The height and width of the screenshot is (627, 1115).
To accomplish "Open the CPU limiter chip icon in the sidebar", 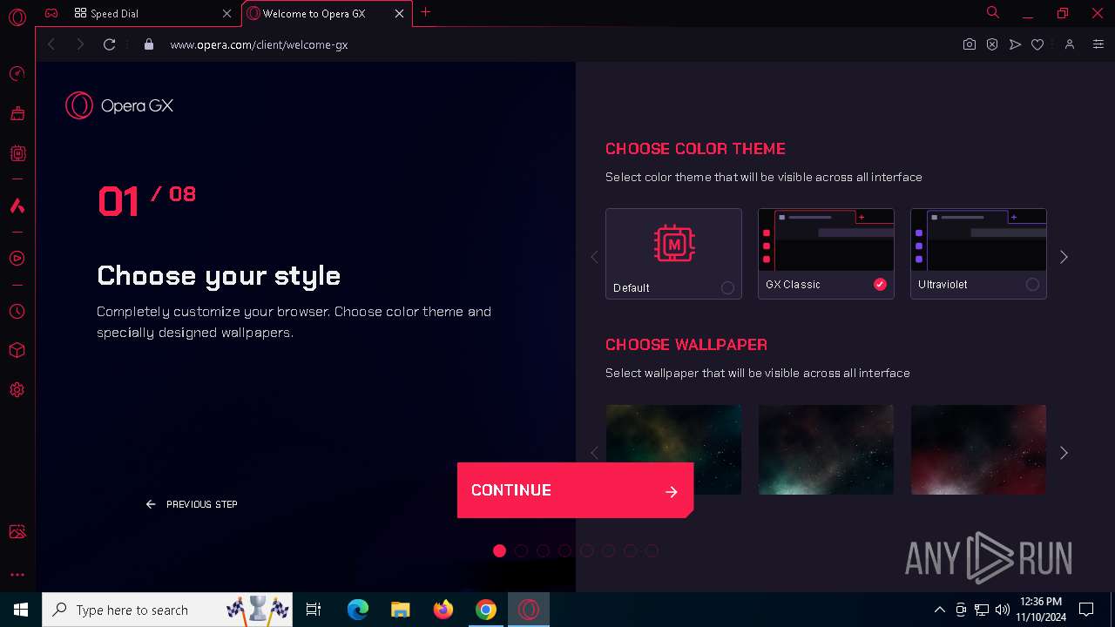I will [17, 153].
